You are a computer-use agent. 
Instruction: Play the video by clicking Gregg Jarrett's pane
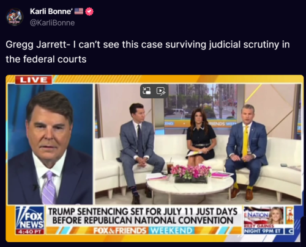[x=50, y=144]
